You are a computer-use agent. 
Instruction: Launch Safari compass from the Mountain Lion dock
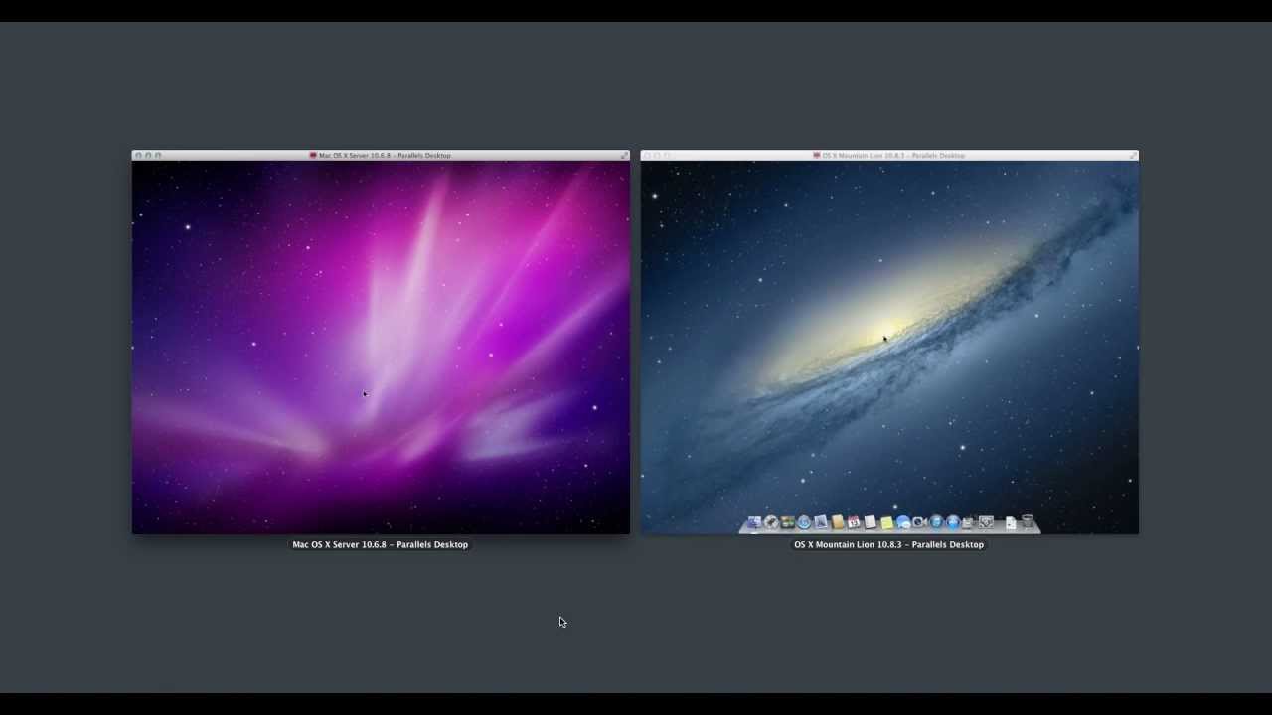tap(804, 522)
